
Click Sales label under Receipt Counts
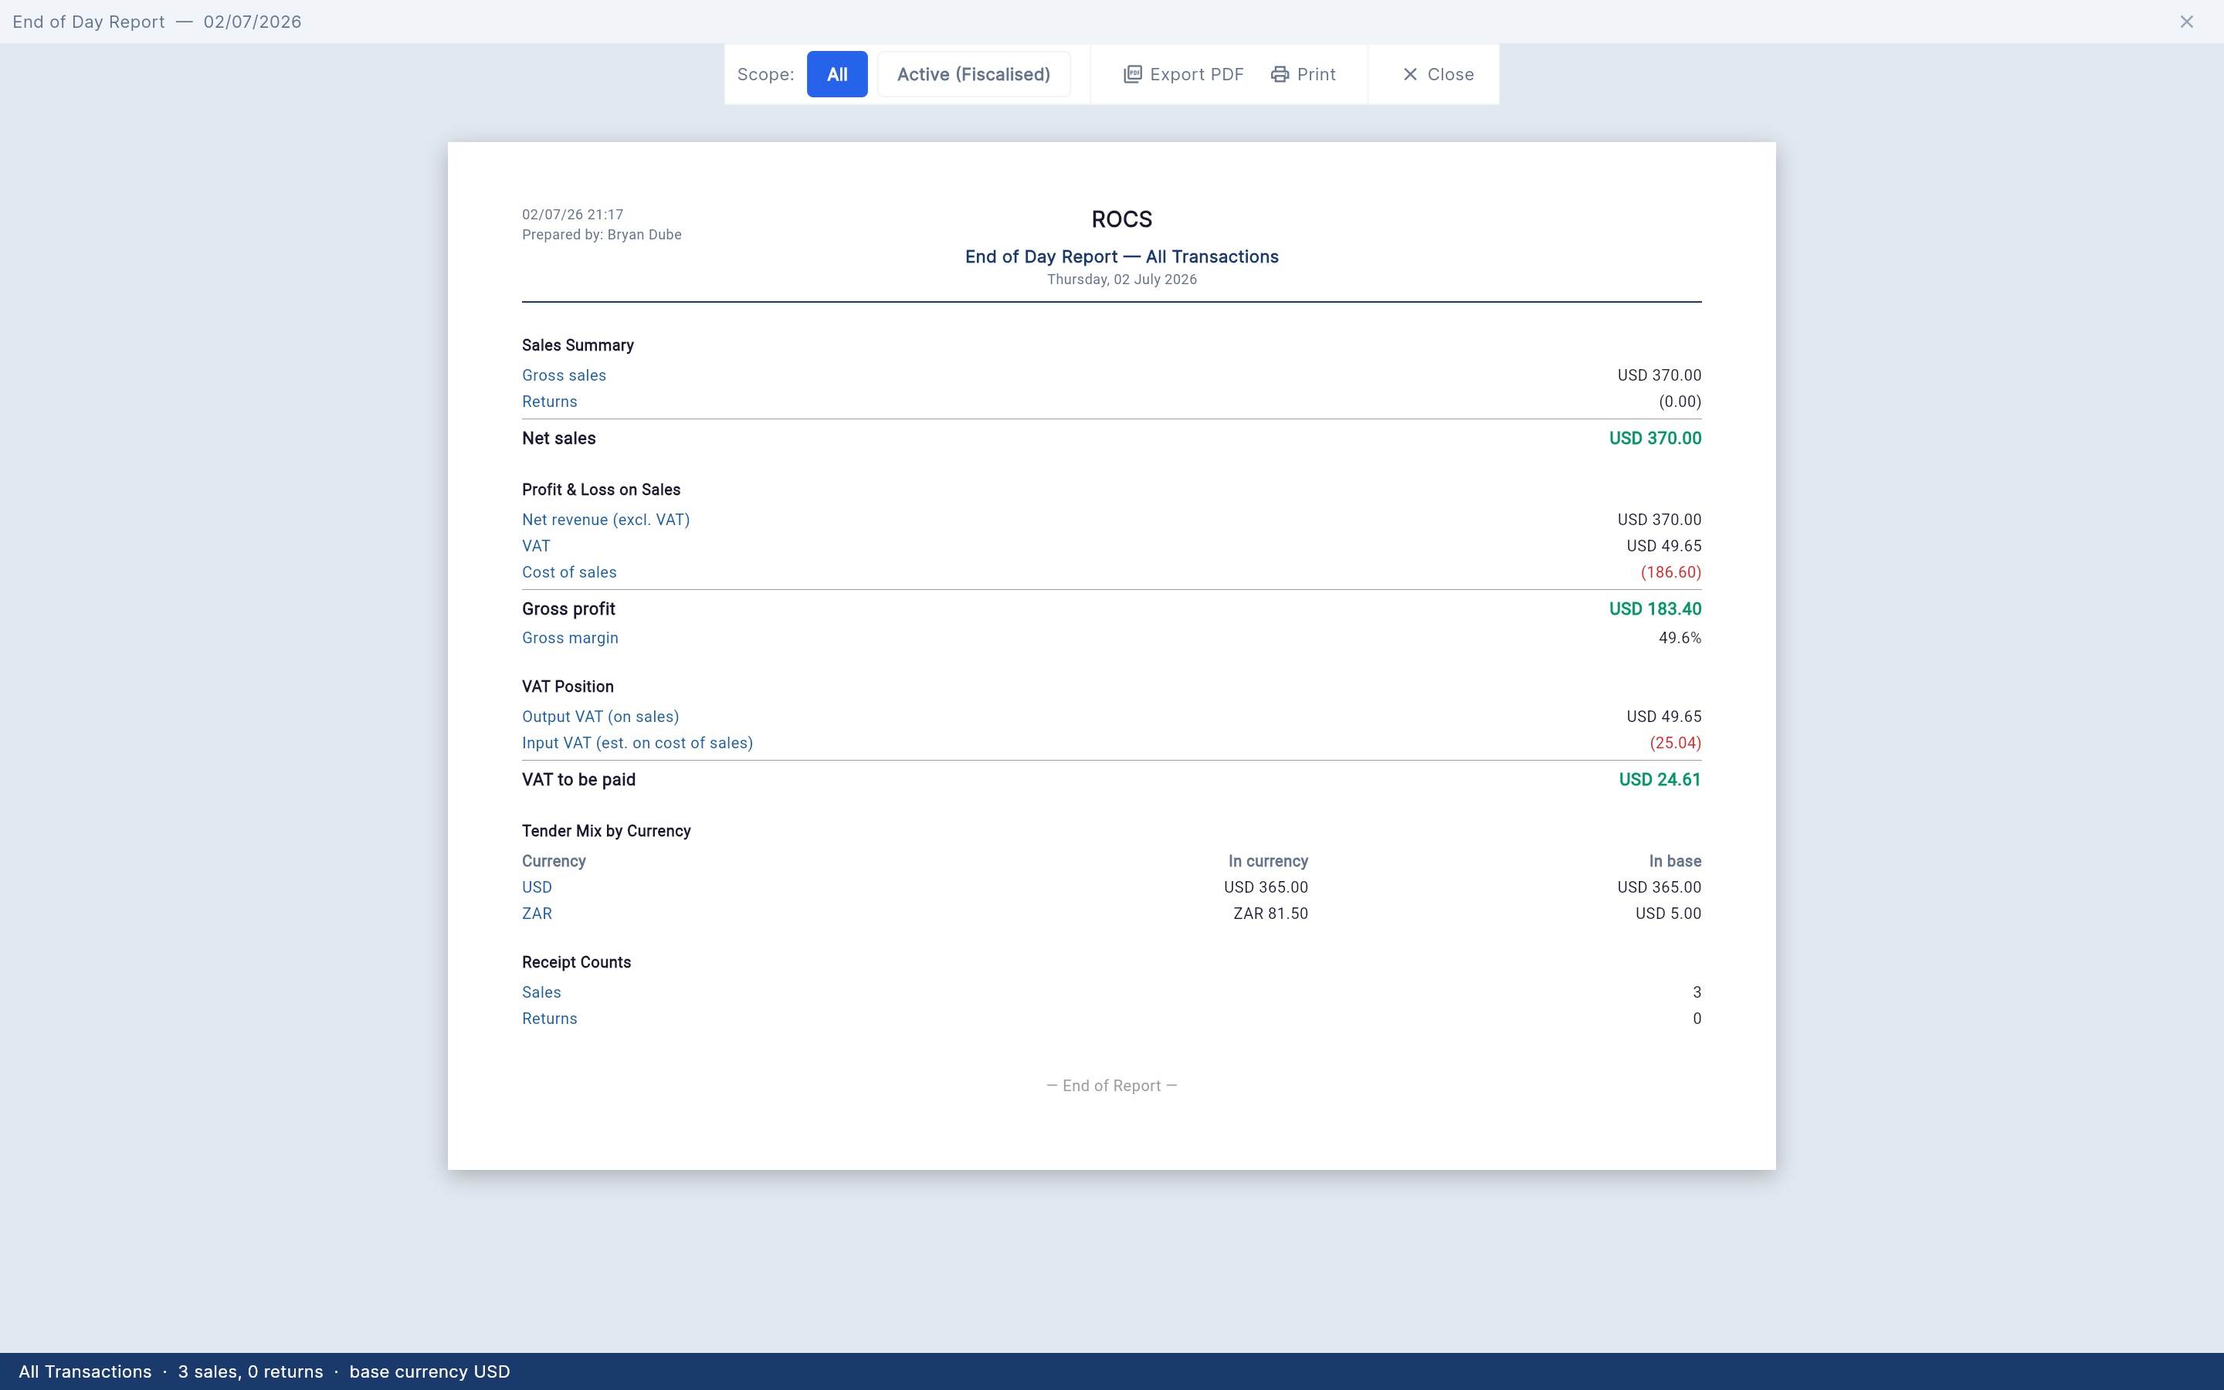(x=541, y=993)
